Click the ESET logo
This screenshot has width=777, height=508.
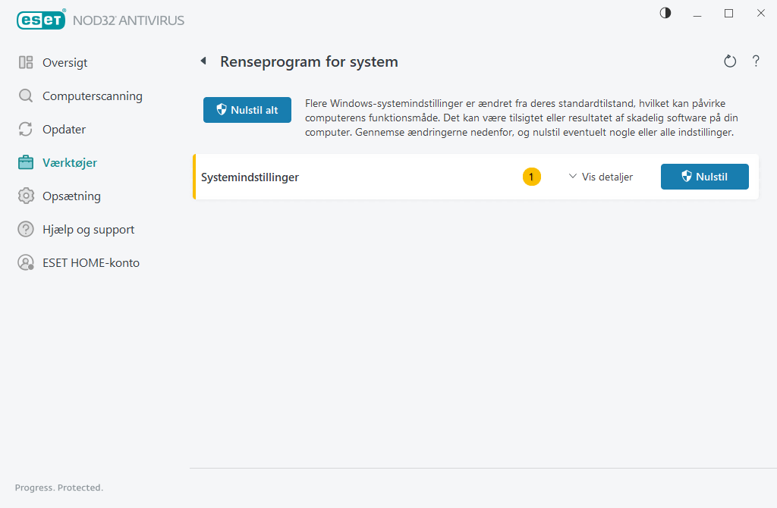[x=42, y=20]
